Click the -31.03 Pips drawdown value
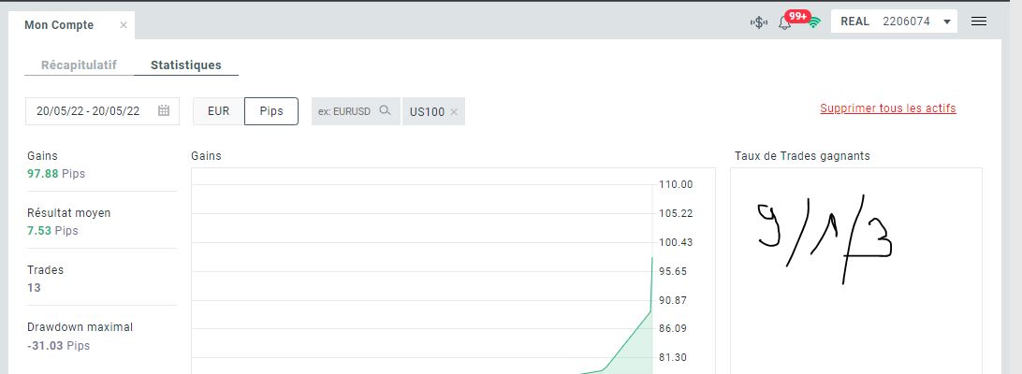1022x374 pixels. pos(59,345)
